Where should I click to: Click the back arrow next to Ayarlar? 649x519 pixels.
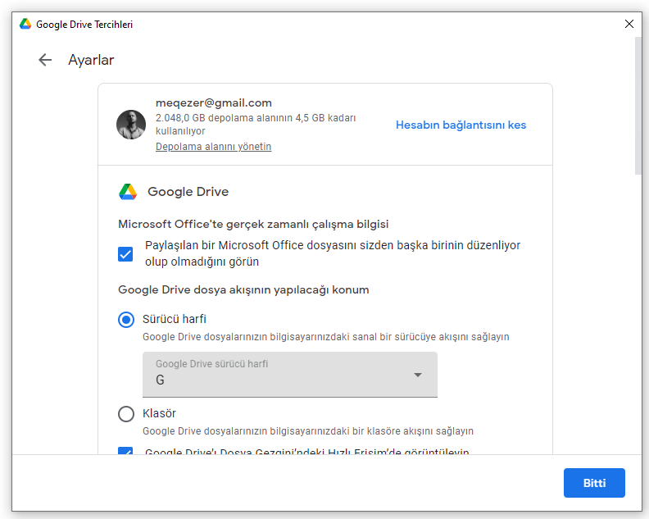click(x=45, y=60)
